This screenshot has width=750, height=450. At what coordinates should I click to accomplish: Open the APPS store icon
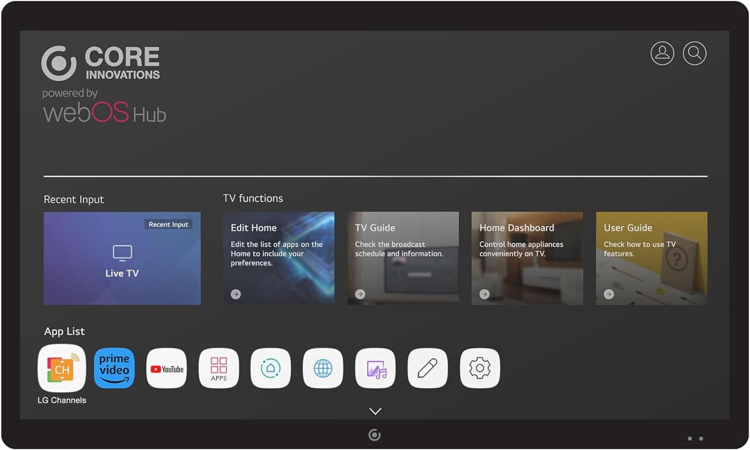(218, 368)
